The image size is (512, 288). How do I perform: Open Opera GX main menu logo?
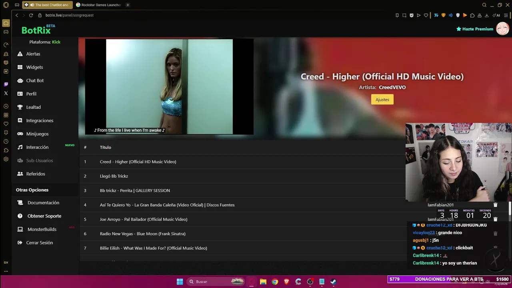(6, 5)
